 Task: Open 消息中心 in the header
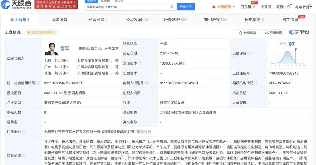(x=283, y=7)
